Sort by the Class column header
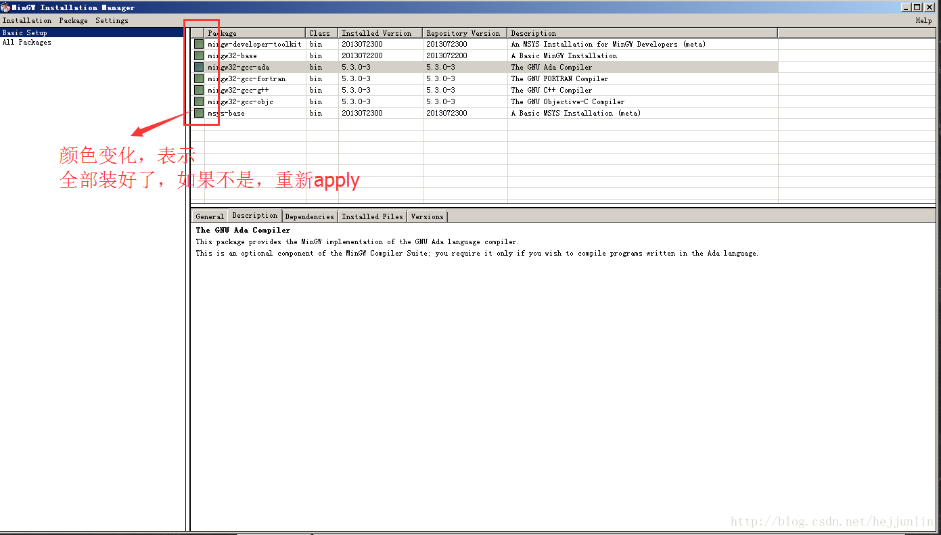 [x=322, y=33]
